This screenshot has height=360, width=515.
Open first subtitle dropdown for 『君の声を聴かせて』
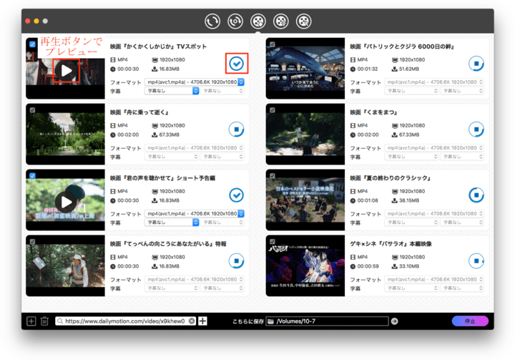tap(172, 223)
